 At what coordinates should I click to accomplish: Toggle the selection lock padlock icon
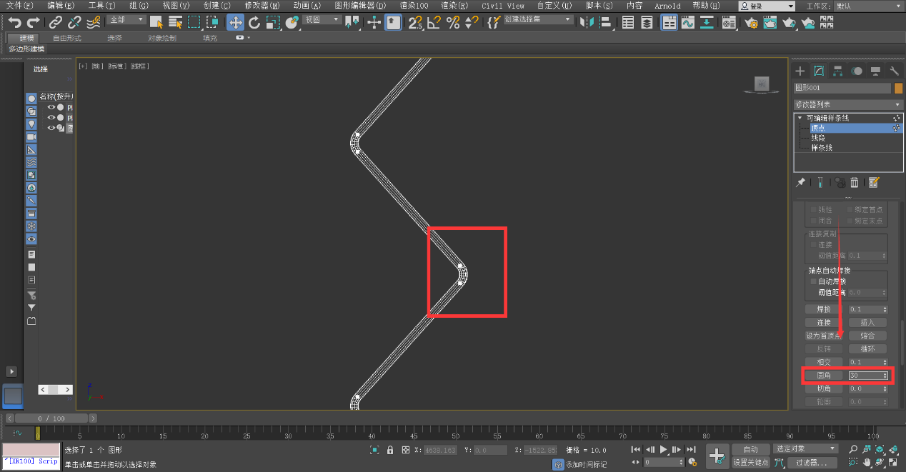coord(390,450)
